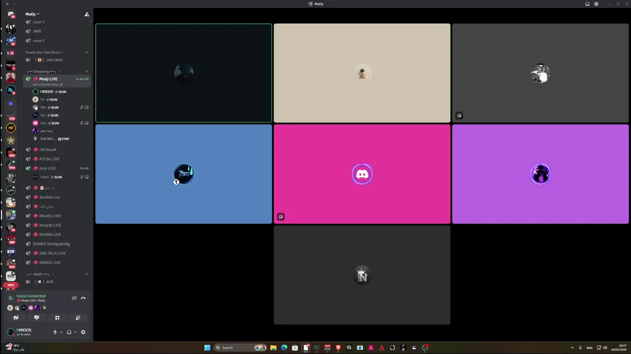Select the ! KROOS video tile
Image resolution: width=631 pixels, height=354 pixels.
[183, 73]
